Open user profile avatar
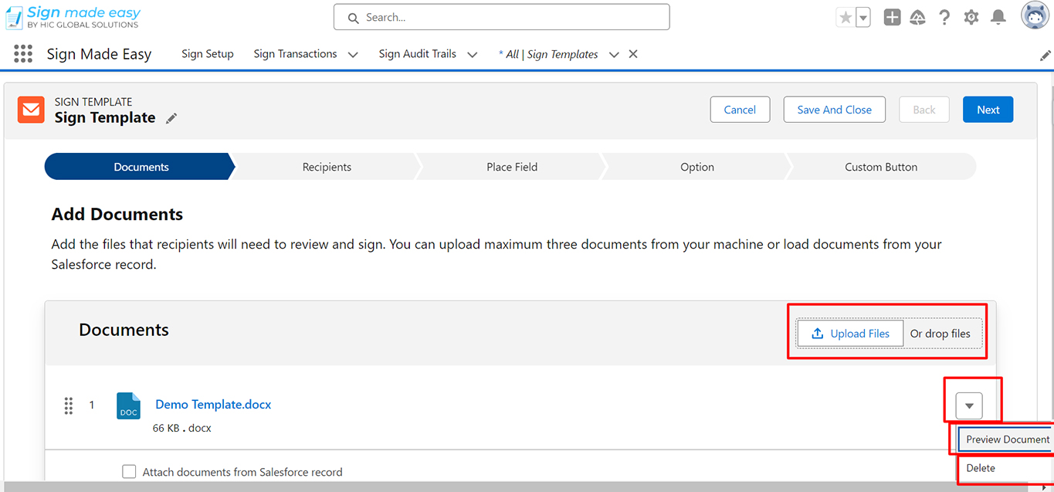The image size is (1054, 492). [1035, 15]
